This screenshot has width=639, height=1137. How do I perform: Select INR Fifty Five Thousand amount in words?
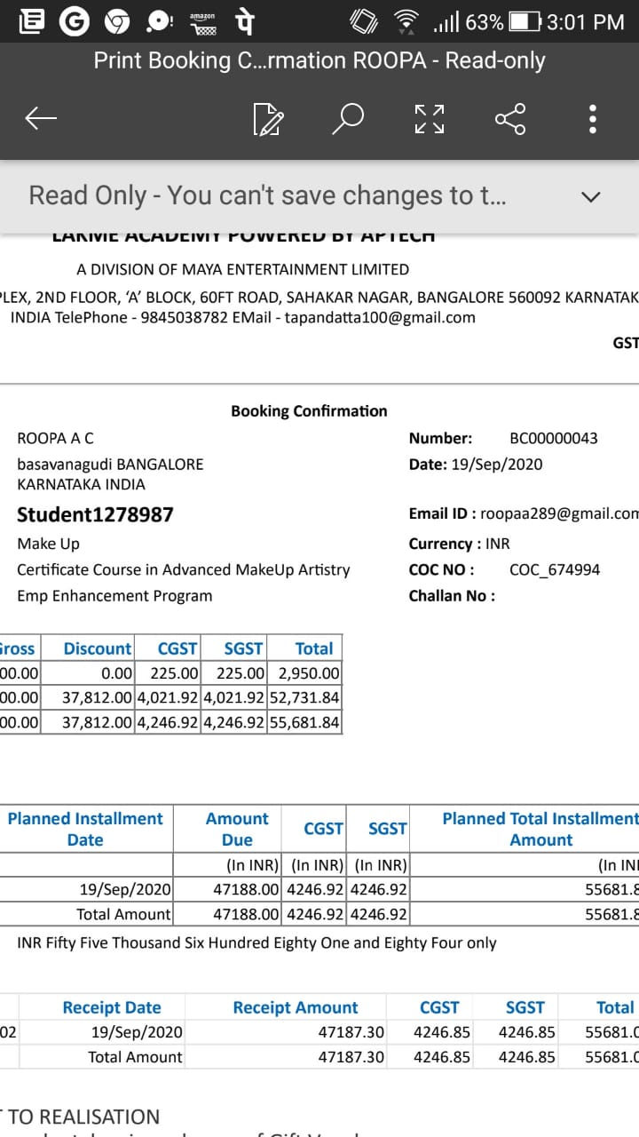pos(256,942)
